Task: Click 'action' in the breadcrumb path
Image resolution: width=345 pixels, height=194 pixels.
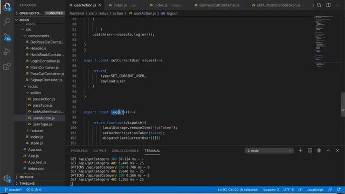Action: pos(118,13)
